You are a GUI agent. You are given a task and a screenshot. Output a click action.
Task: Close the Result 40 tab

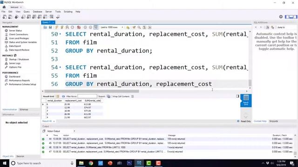[x=54, y=121]
